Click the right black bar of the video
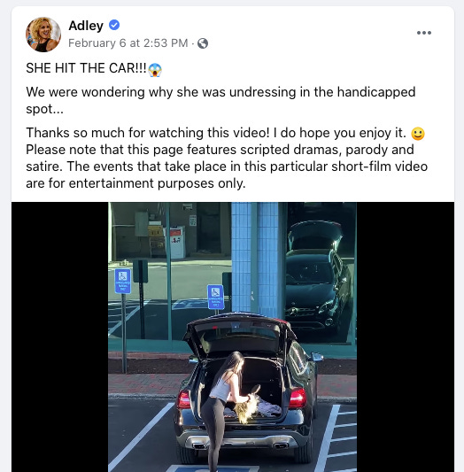The height and width of the screenshot is (472, 464). (406, 337)
